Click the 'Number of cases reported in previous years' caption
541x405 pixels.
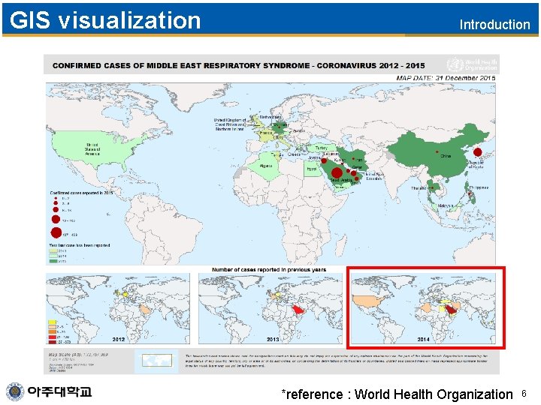click(x=269, y=270)
